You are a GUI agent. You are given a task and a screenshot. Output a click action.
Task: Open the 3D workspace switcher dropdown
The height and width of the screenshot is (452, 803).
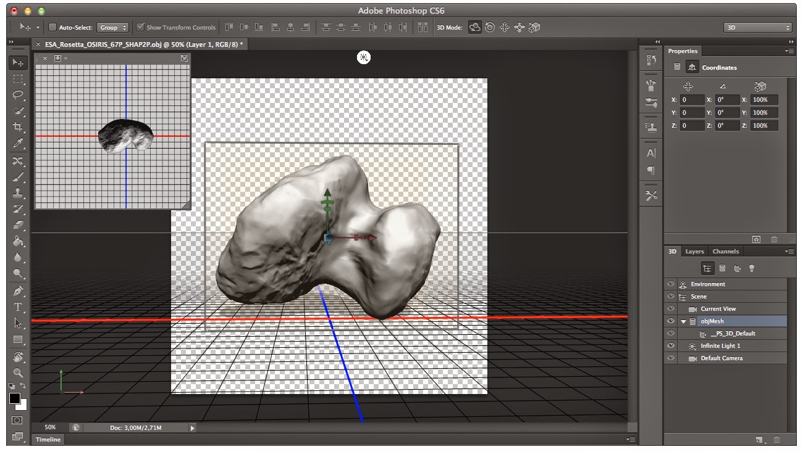pyautogui.click(x=757, y=27)
